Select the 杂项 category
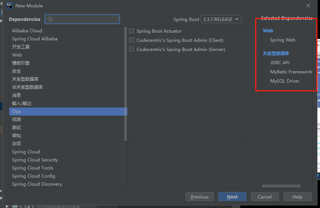Screen dimensions: 320x208 point(67,144)
